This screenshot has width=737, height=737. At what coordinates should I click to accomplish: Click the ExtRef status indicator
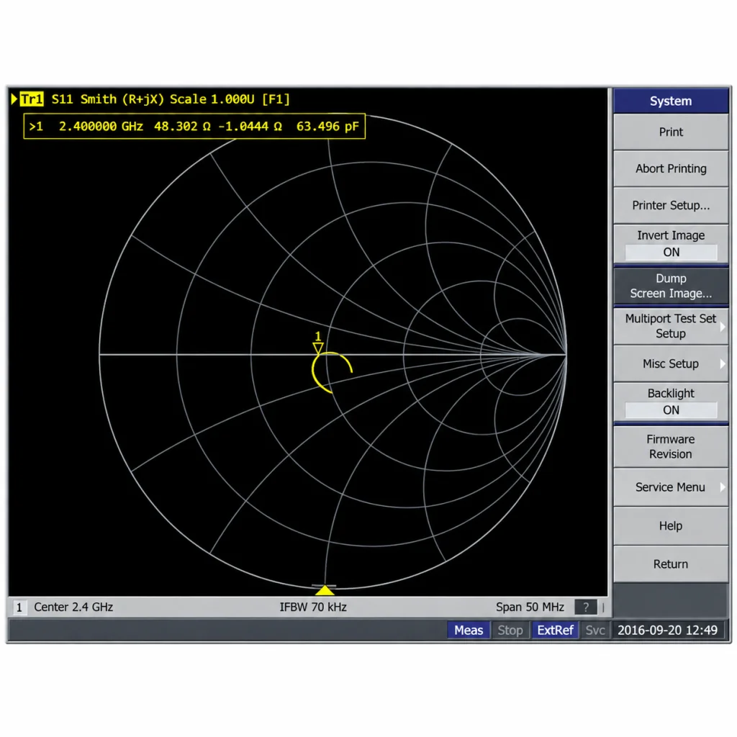(x=555, y=630)
